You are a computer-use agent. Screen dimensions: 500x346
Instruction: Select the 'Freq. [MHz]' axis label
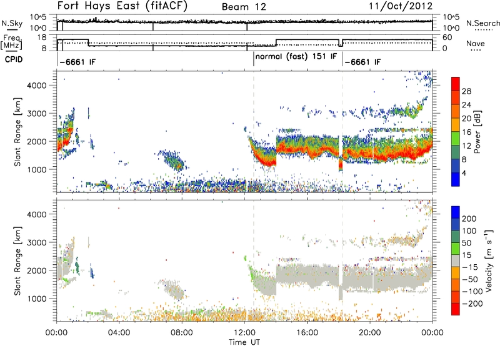(12, 42)
